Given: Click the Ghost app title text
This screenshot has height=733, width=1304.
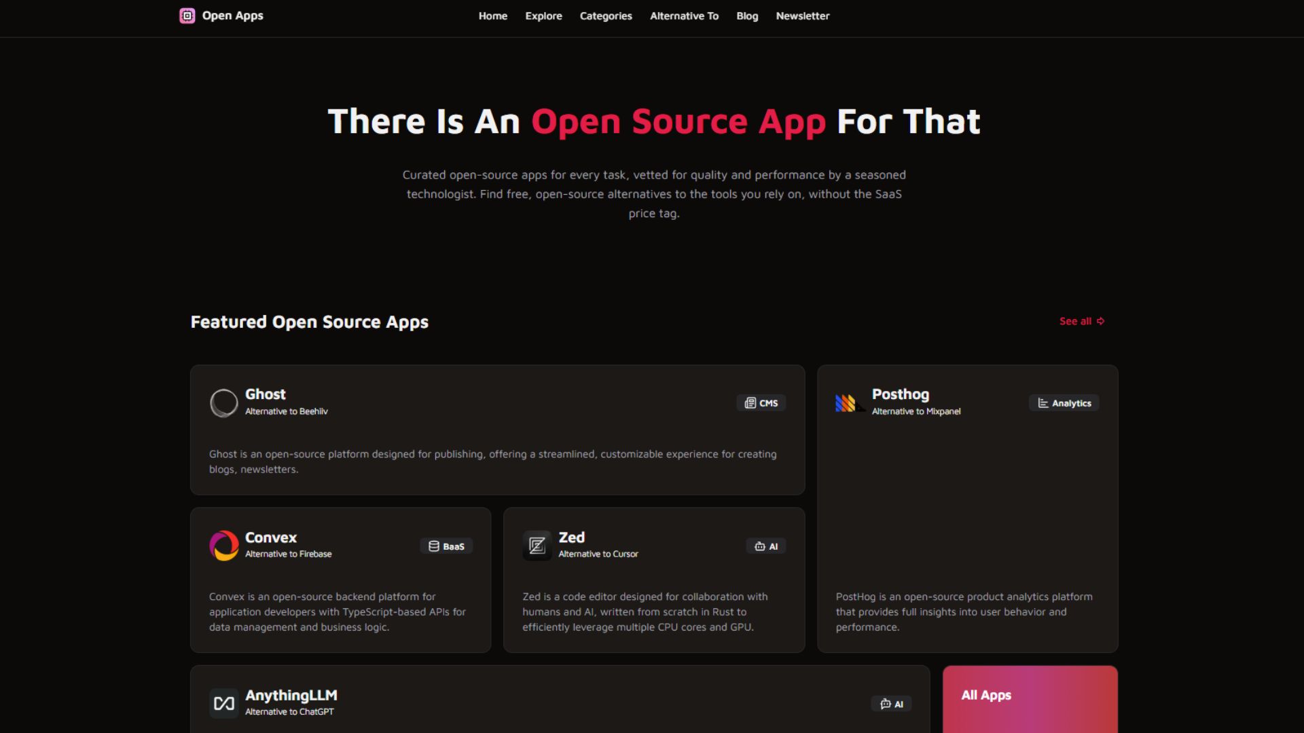Looking at the screenshot, I should 265,394.
